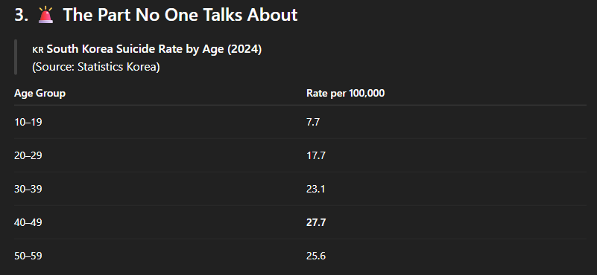Viewport: 597px width, 275px height.
Task: Select the 20–29 age group cell
Action: point(28,156)
